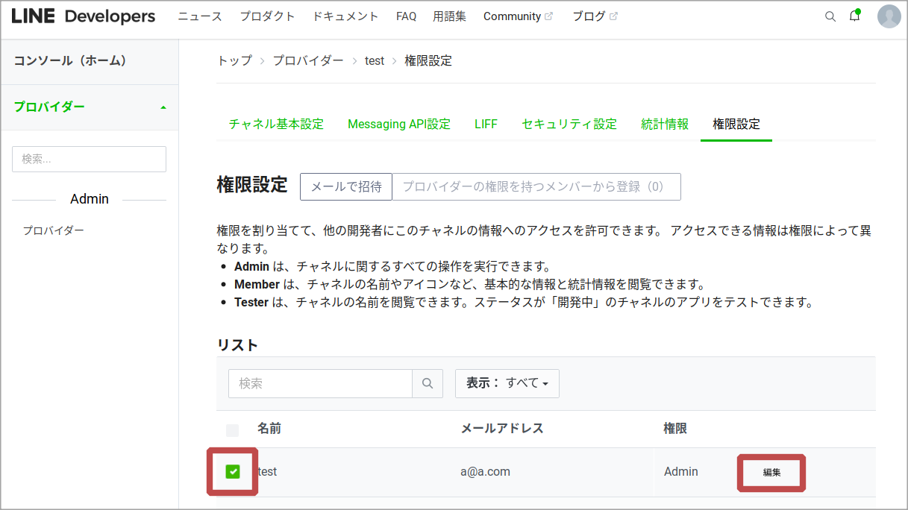Toggle the select-all checkbox in table header
The height and width of the screenshot is (510, 908).
coord(233,430)
